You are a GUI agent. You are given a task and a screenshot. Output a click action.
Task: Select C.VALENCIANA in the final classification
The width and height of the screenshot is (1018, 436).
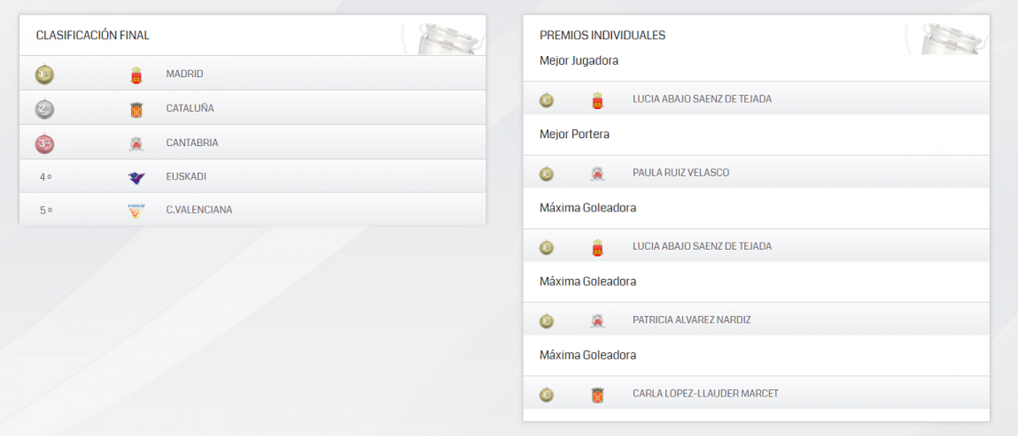(199, 210)
